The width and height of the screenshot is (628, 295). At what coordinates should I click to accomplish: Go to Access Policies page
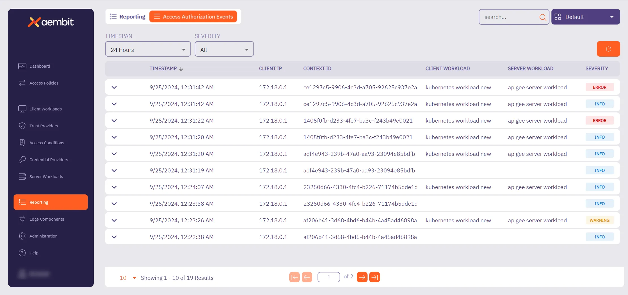tap(44, 83)
